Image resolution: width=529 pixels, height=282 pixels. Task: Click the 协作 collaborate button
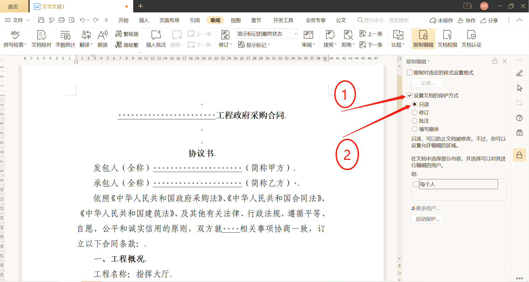pos(467,20)
